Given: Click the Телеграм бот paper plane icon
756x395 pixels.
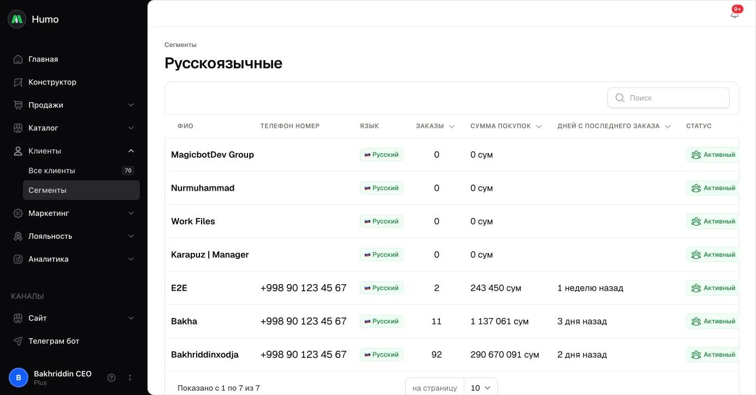Looking at the screenshot, I should (18, 341).
